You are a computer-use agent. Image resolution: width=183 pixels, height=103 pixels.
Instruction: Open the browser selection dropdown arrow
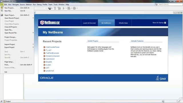pyautogui.click(x=52, y=8)
